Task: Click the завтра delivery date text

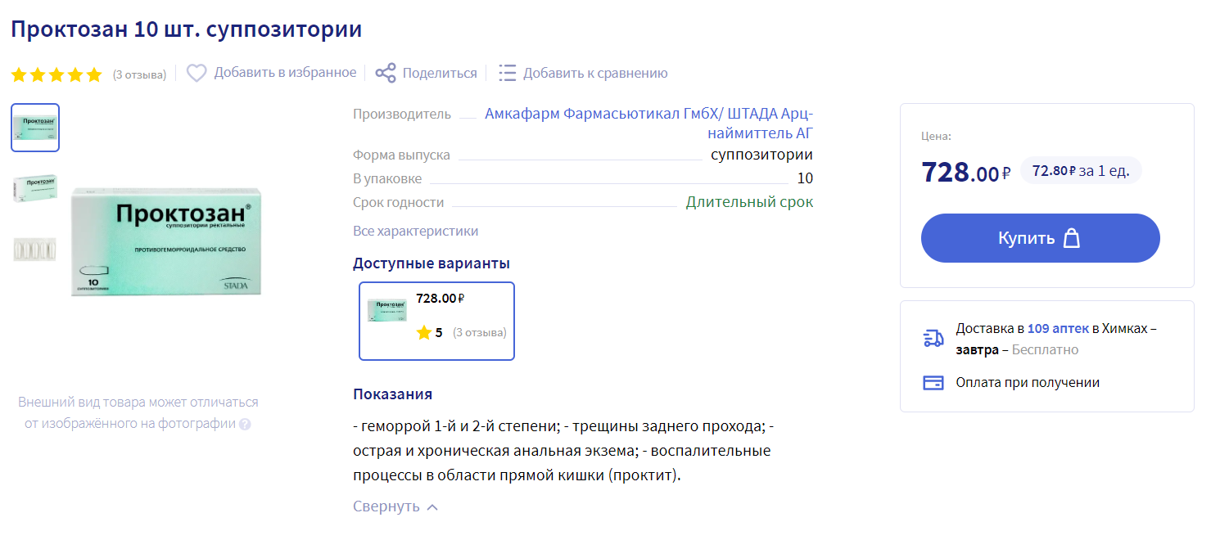Action: 977,349
